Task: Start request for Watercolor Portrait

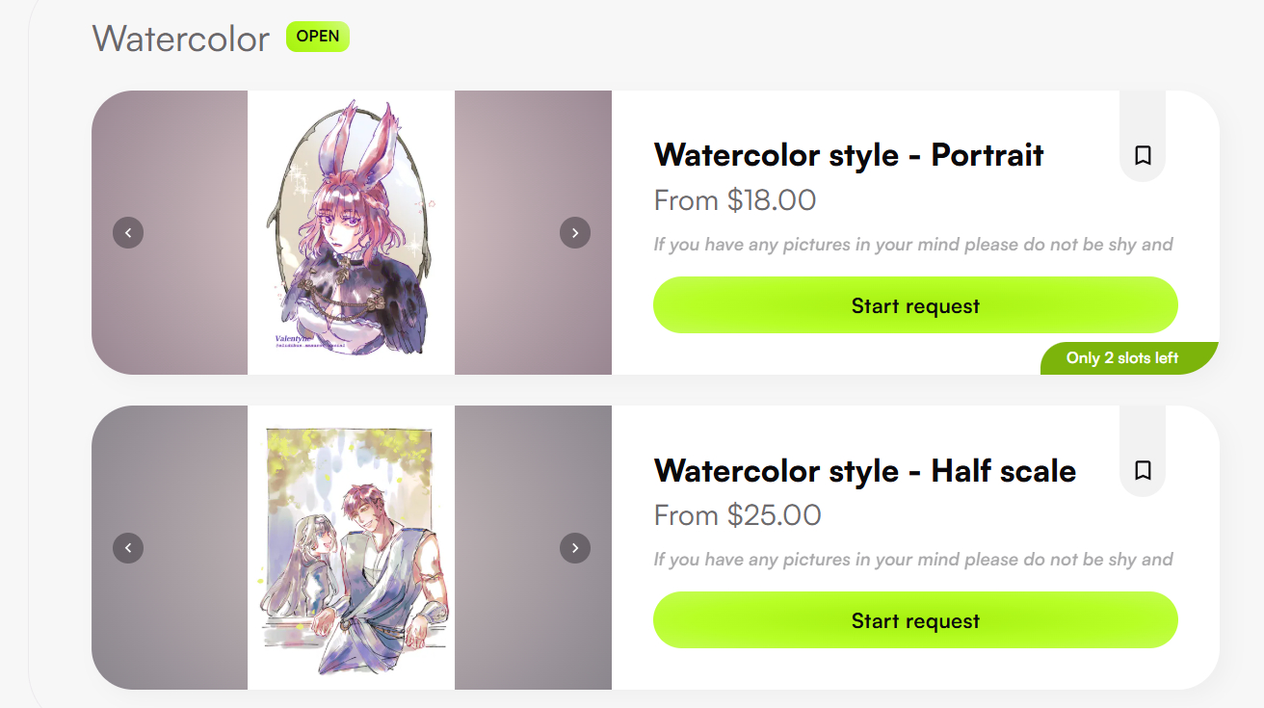Action: pyautogui.click(x=915, y=305)
